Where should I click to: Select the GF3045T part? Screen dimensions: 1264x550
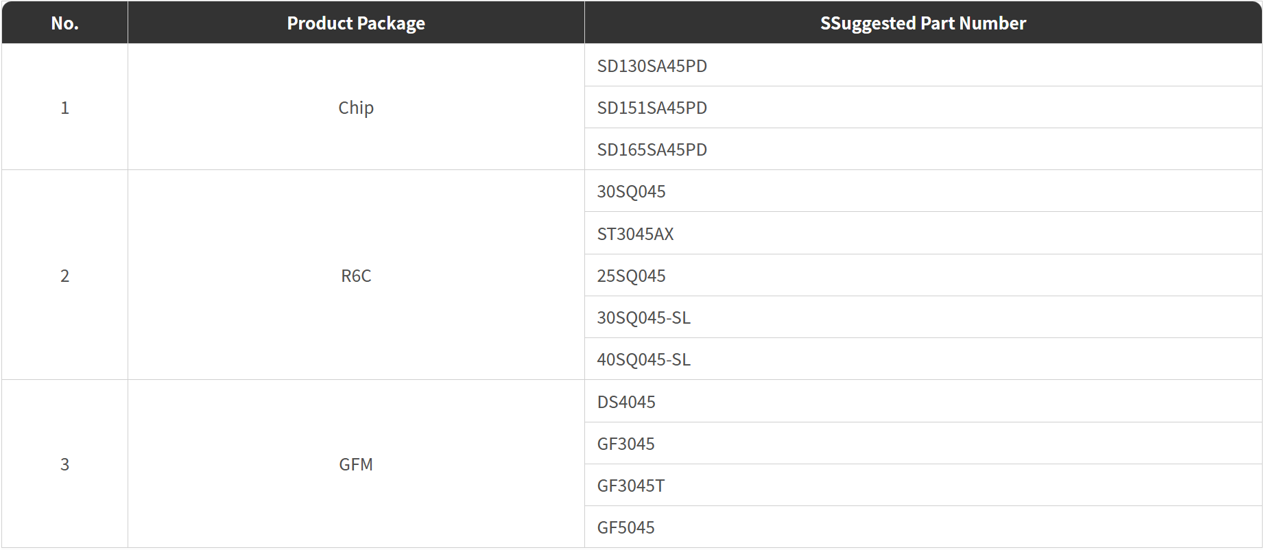[x=630, y=486]
